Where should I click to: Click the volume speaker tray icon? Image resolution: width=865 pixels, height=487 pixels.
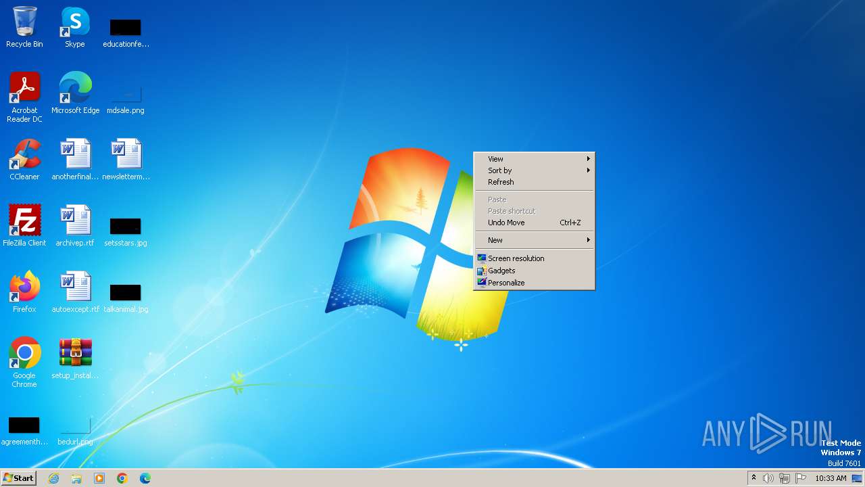click(768, 478)
